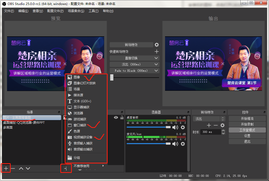The image size is (269, 181).
Task: Click 退出 exit button
Action: click(247, 142)
